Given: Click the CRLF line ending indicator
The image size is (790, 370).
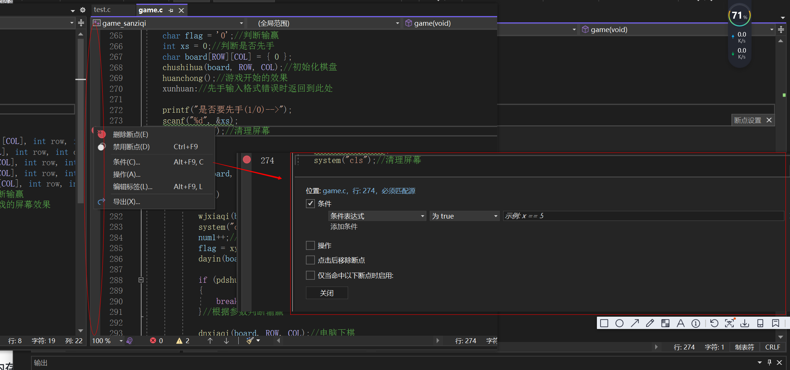Looking at the screenshot, I should (773, 347).
